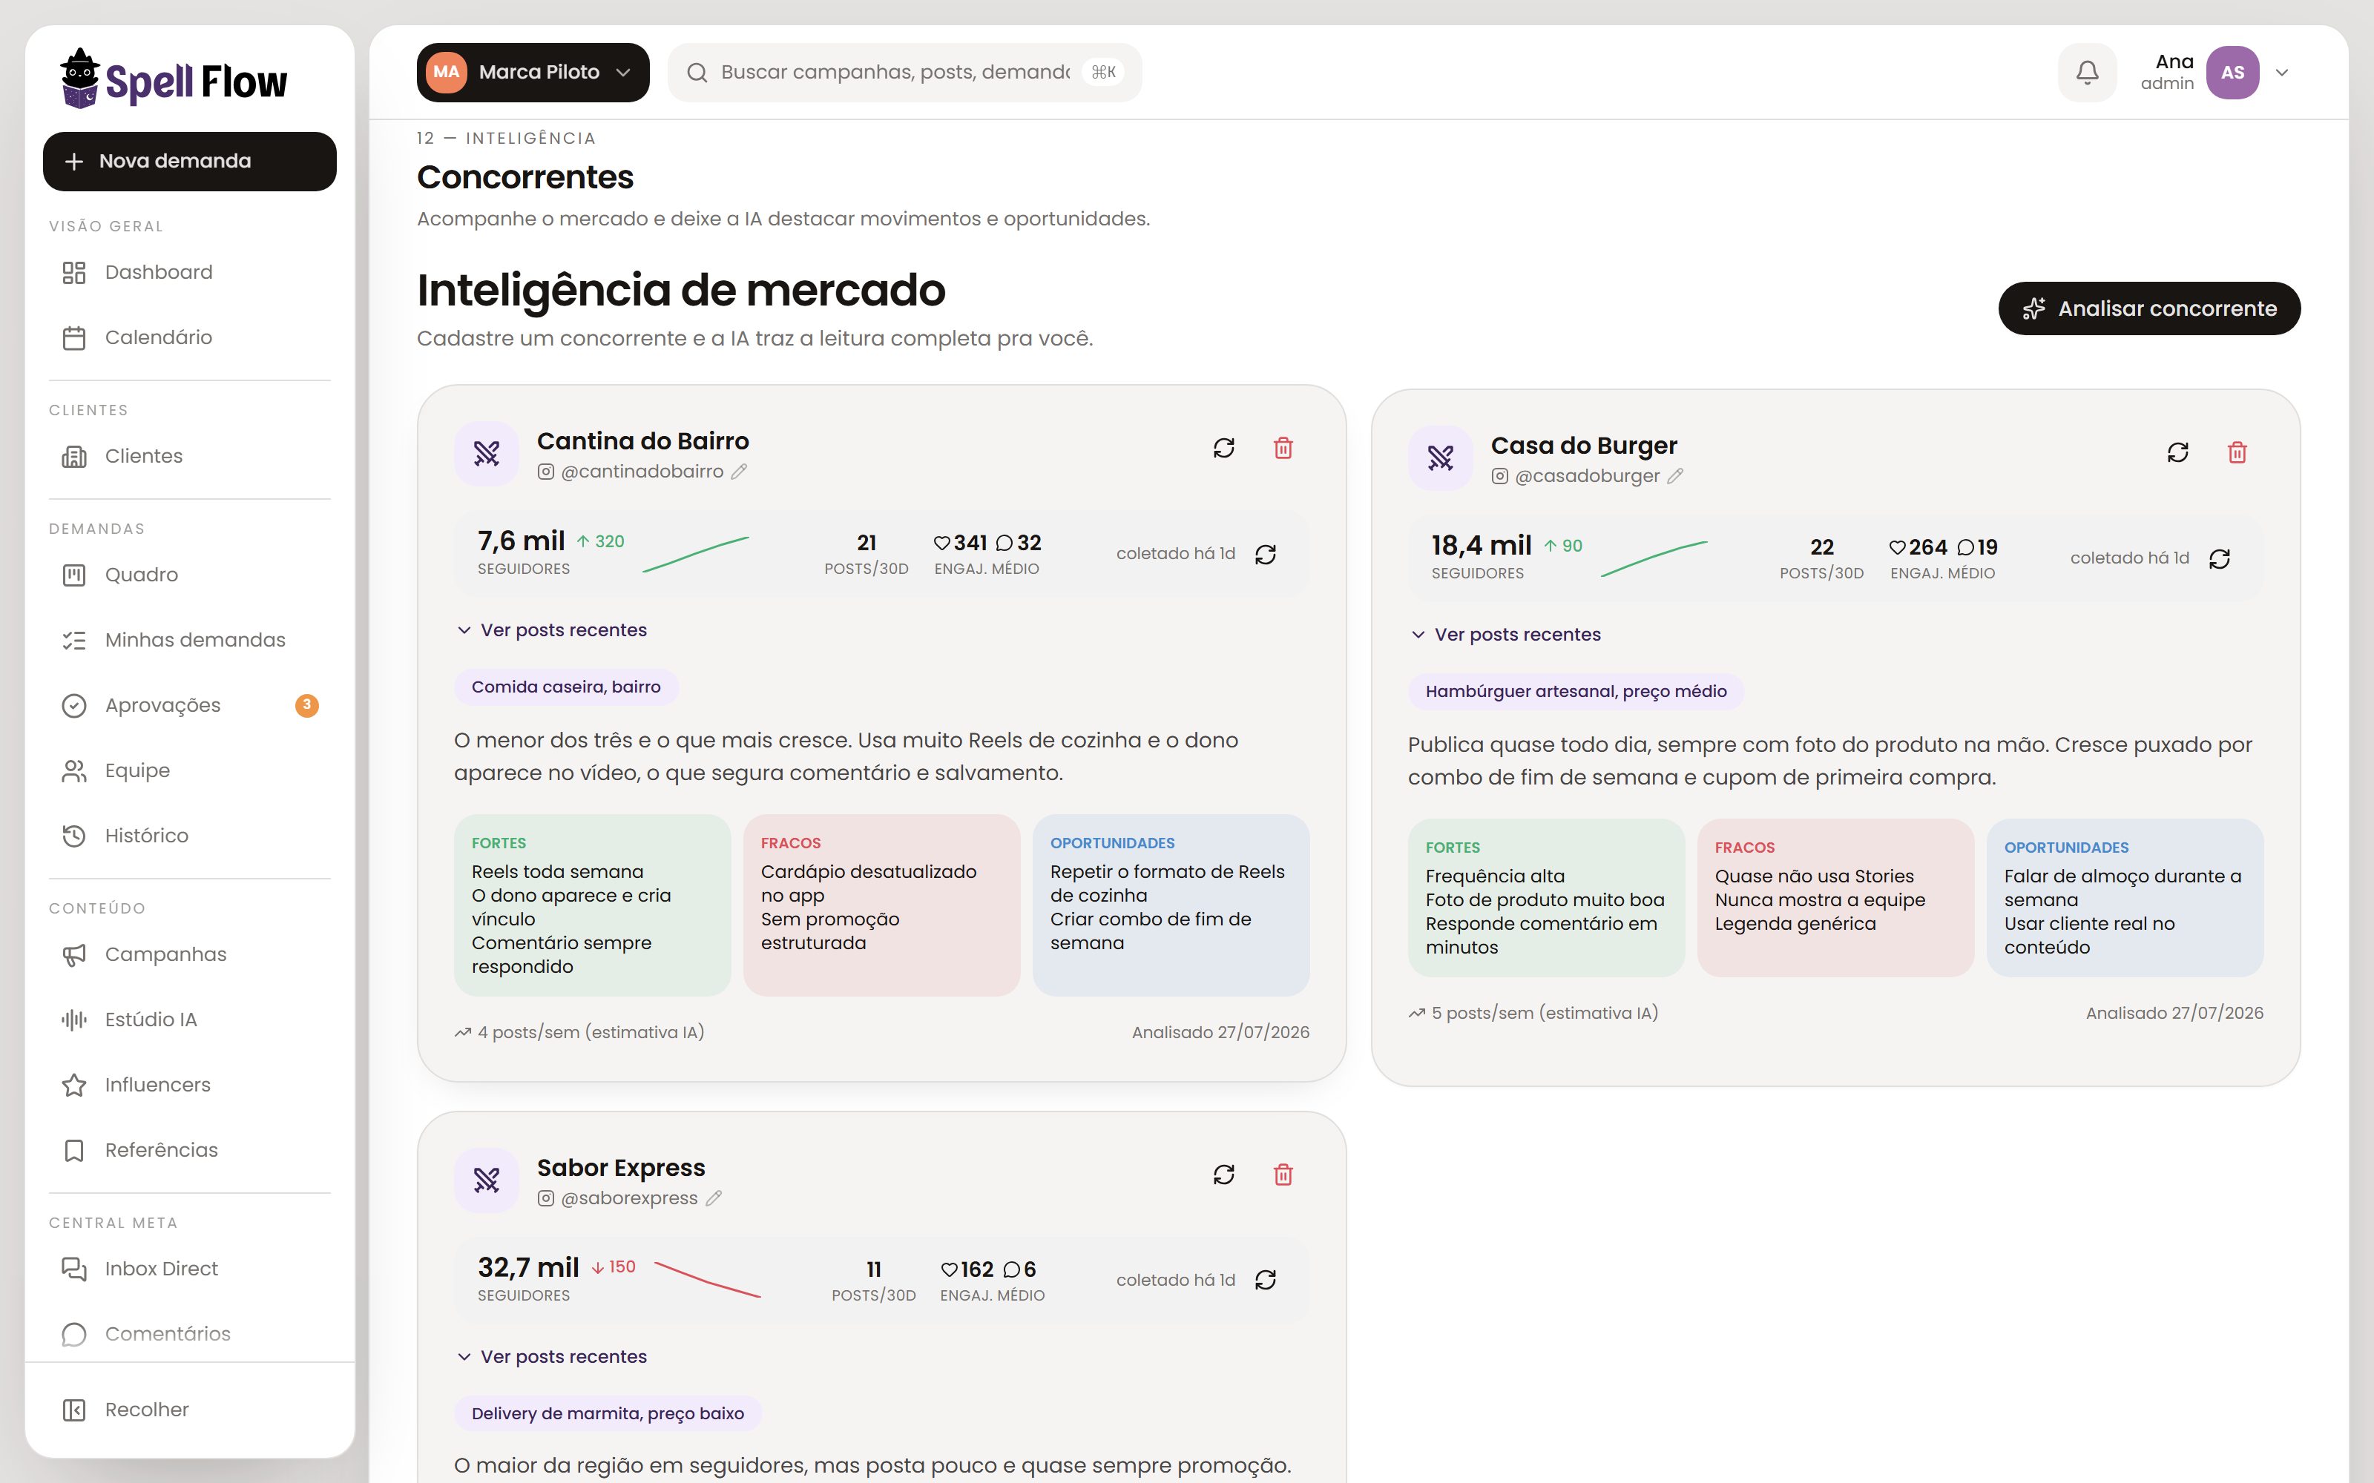This screenshot has width=2374, height=1483.
Task: Re-collect Casa do Burger metrics
Action: click(2220, 558)
